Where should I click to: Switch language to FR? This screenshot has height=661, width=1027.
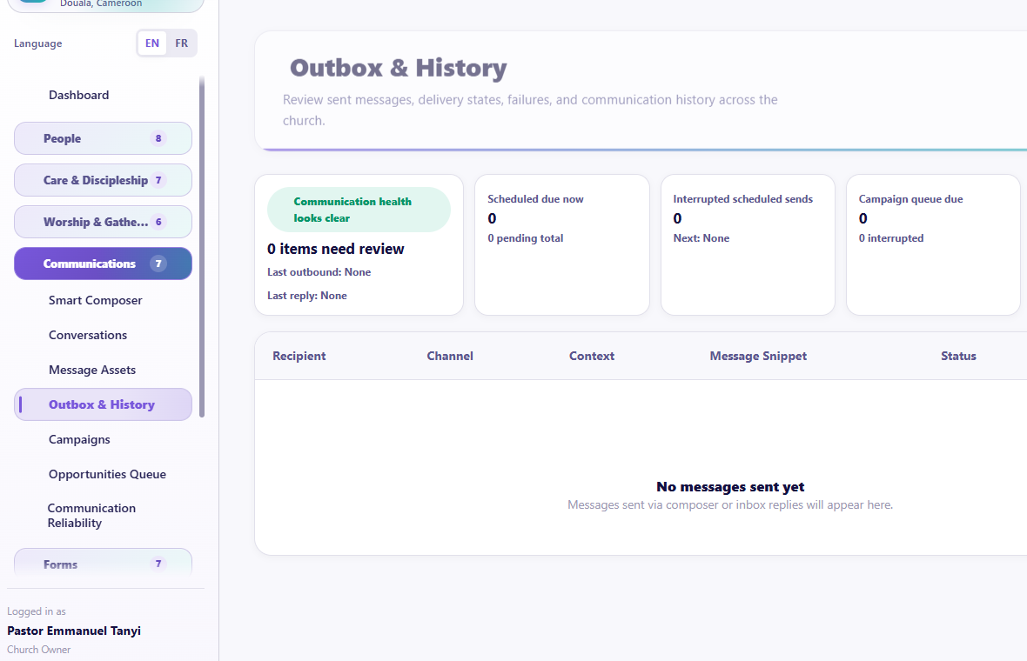(x=181, y=43)
